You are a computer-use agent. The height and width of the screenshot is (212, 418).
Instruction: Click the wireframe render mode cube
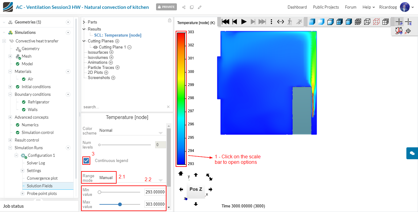(367, 22)
